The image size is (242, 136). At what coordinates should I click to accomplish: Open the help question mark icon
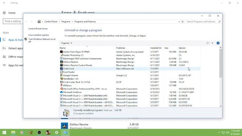[x=218, y=43]
